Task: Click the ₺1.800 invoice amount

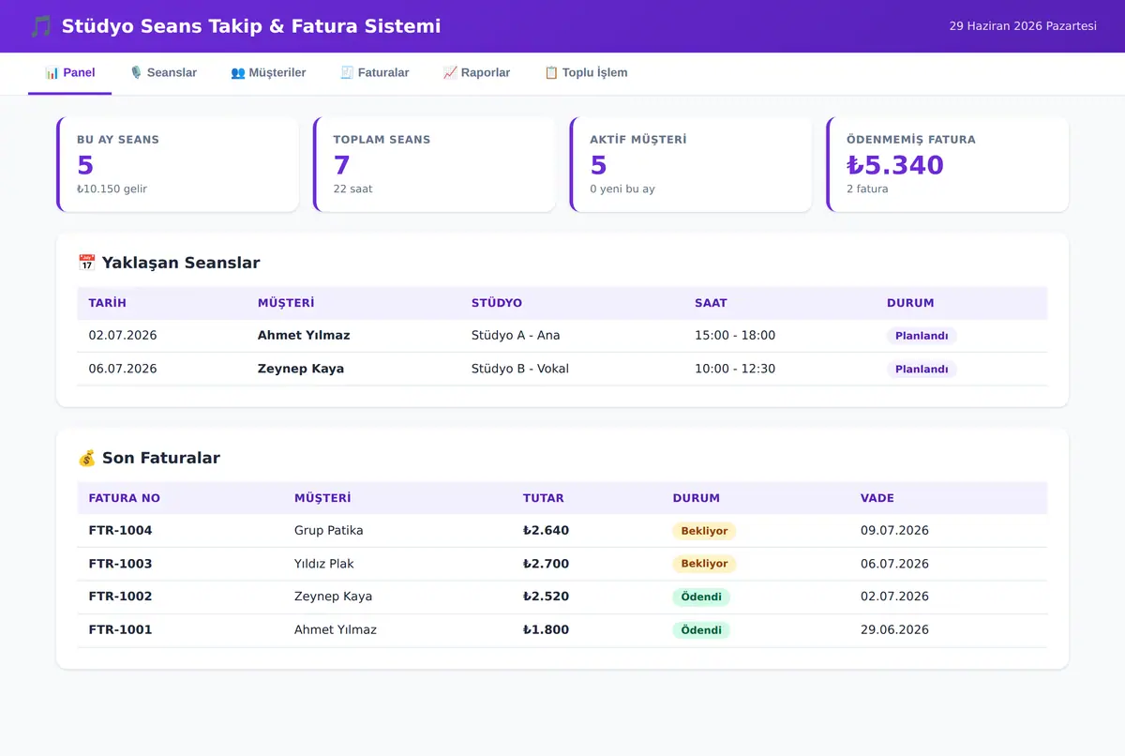Action: point(546,629)
